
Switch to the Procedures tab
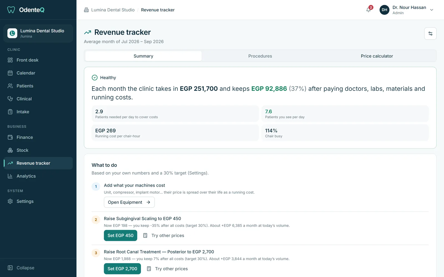point(260,56)
